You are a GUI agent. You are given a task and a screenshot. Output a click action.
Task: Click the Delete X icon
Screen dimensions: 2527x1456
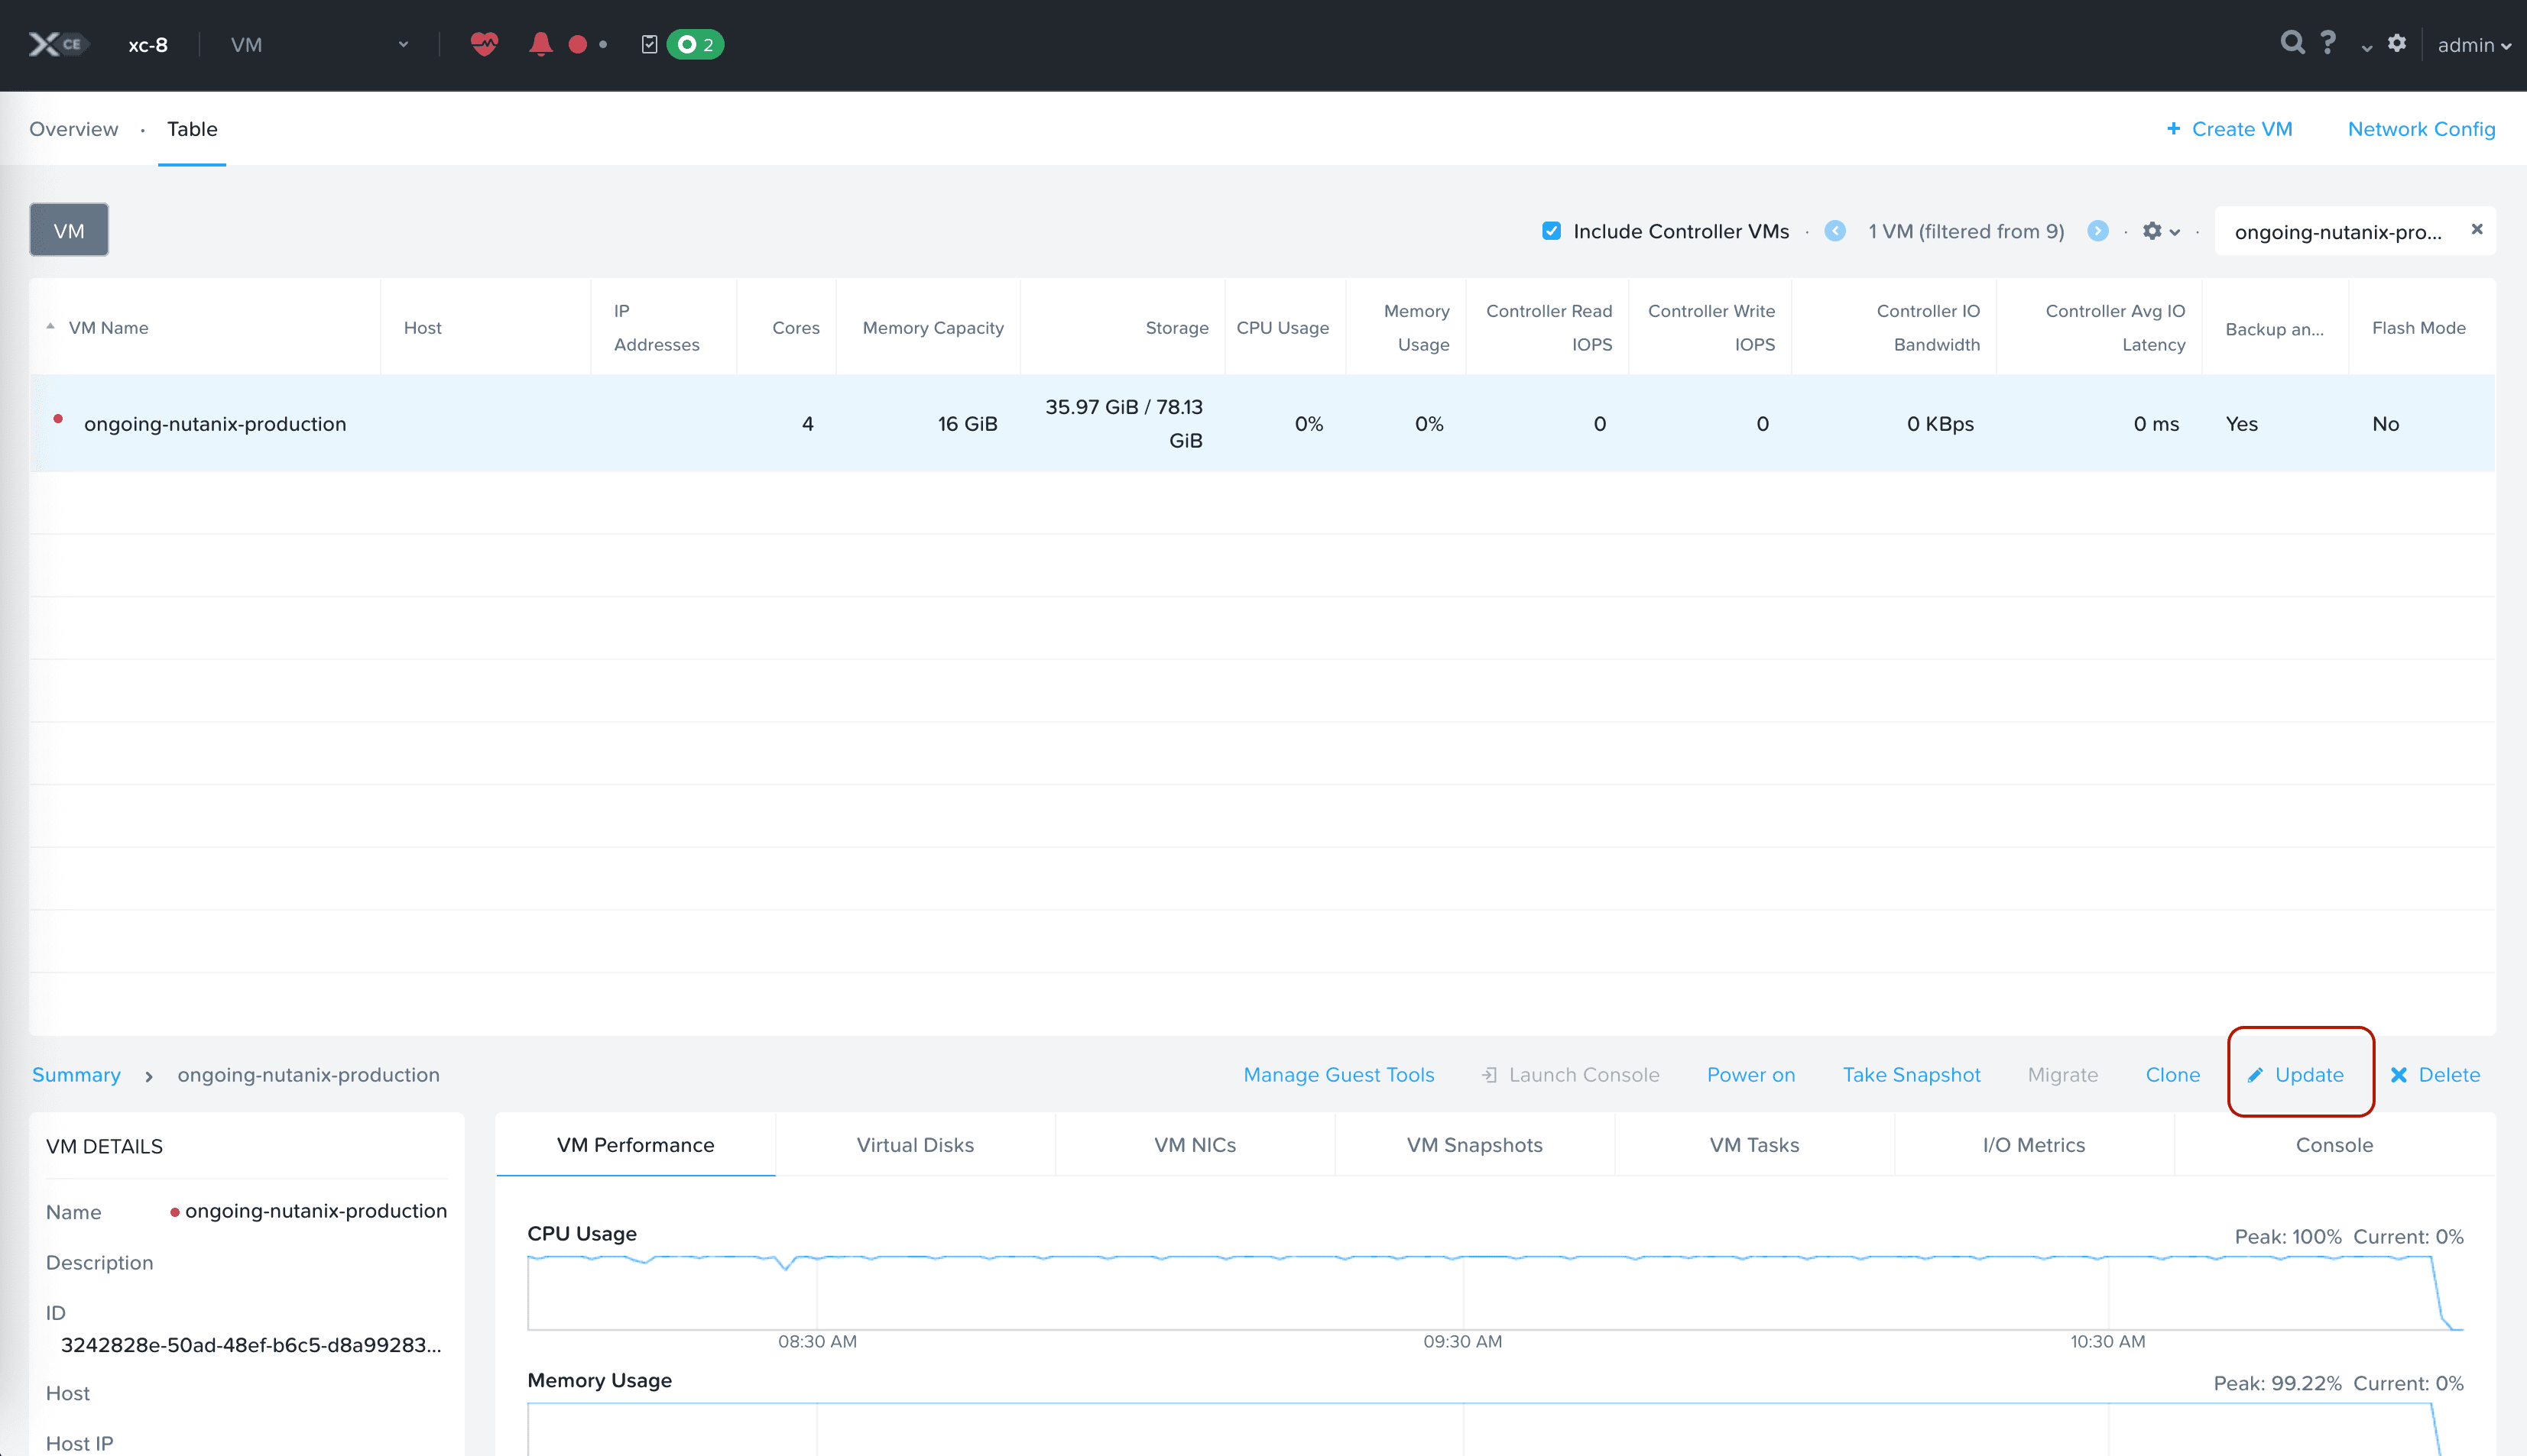point(2399,1075)
